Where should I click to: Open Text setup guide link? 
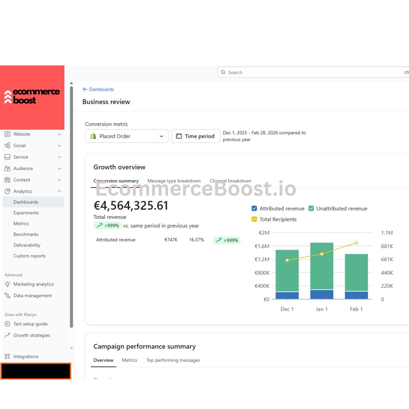[30, 324]
